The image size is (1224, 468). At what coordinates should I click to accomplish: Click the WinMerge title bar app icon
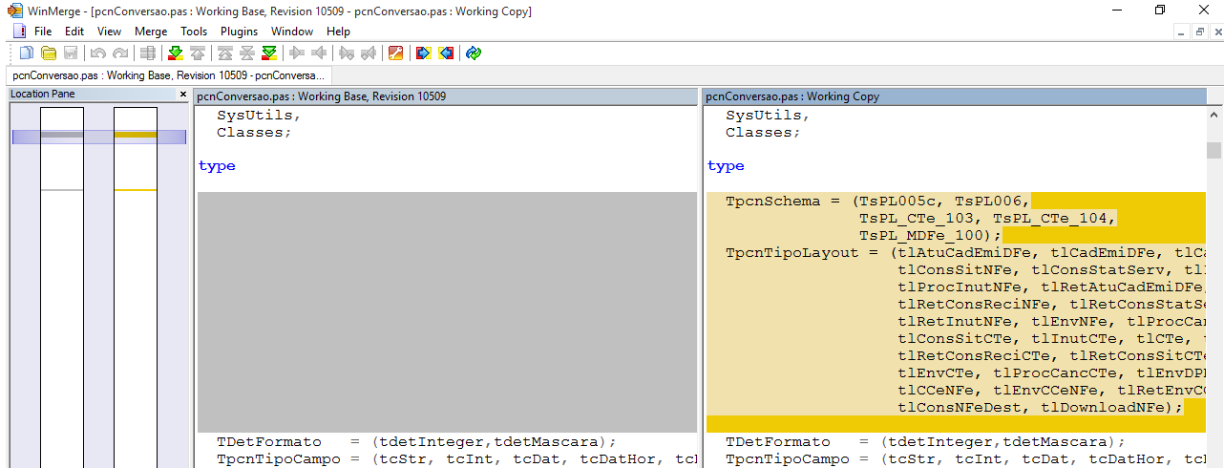(15, 11)
